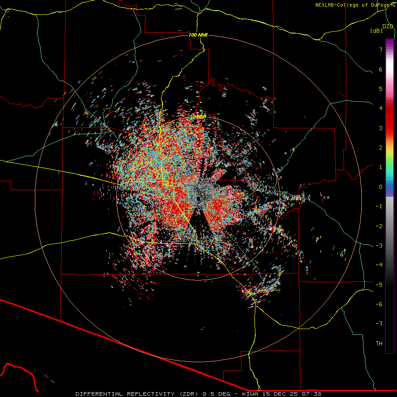
Task: Click the -7 value on the scale
Action: (x=379, y=324)
